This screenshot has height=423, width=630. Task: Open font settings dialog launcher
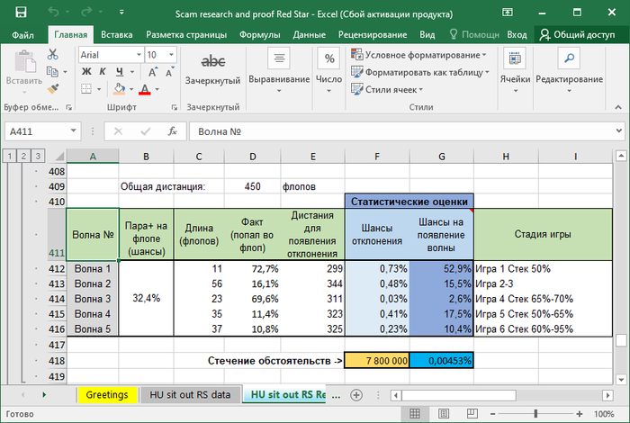tap(175, 107)
